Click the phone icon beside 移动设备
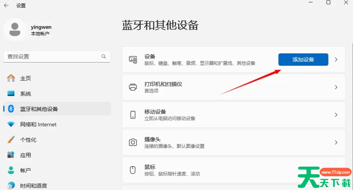 (x=133, y=115)
